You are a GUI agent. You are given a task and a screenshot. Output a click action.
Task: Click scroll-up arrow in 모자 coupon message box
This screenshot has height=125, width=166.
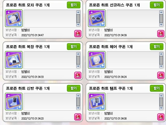[x=78, y=12]
